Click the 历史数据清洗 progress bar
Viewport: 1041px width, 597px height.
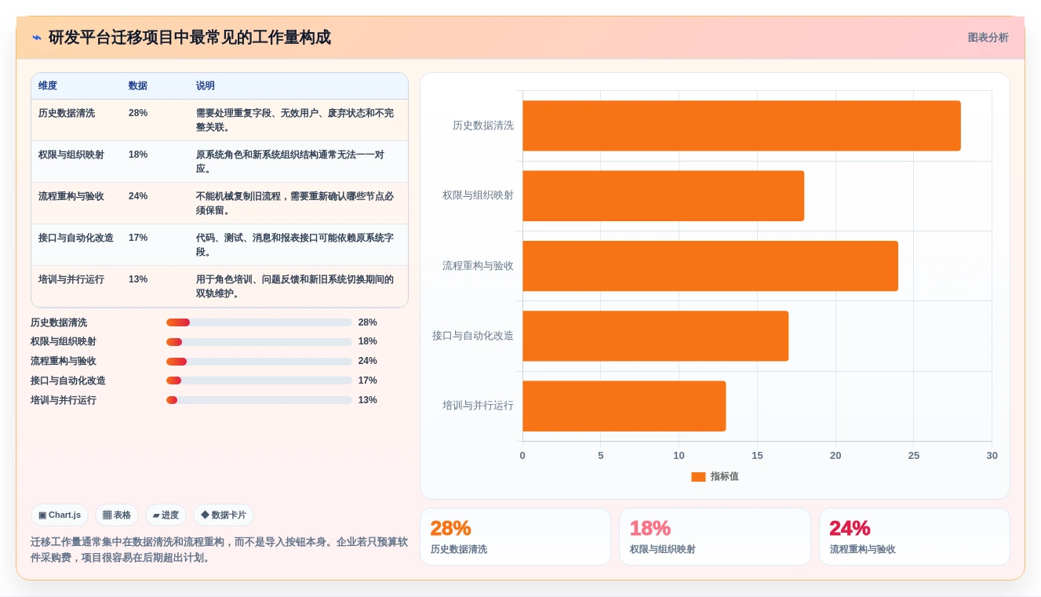(x=259, y=322)
